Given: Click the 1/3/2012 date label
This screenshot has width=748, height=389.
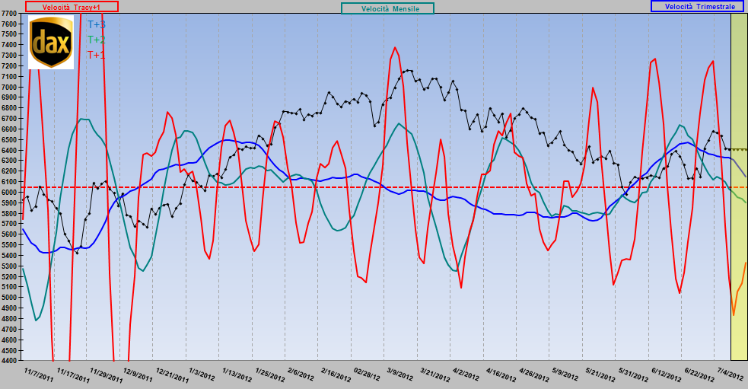Looking at the screenshot, I should [x=202, y=373].
